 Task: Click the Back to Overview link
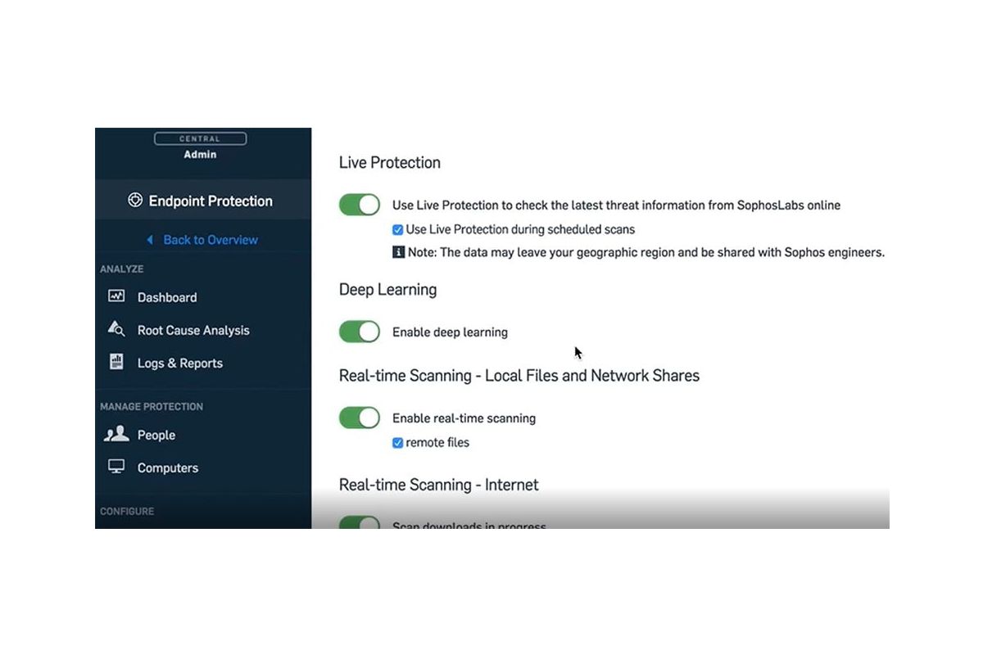click(211, 240)
